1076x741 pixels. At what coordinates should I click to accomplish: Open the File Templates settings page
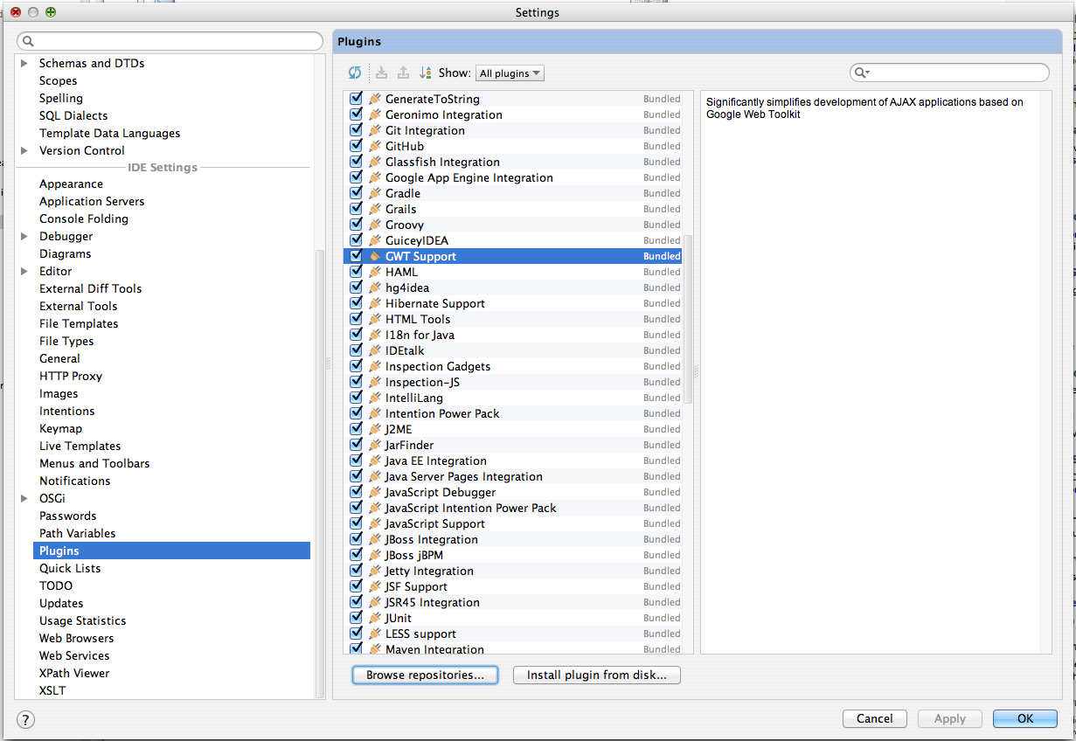pos(79,323)
